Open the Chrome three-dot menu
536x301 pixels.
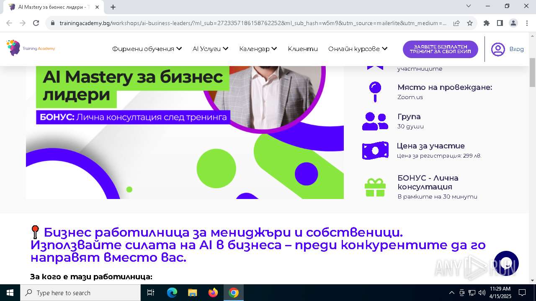[x=527, y=23]
